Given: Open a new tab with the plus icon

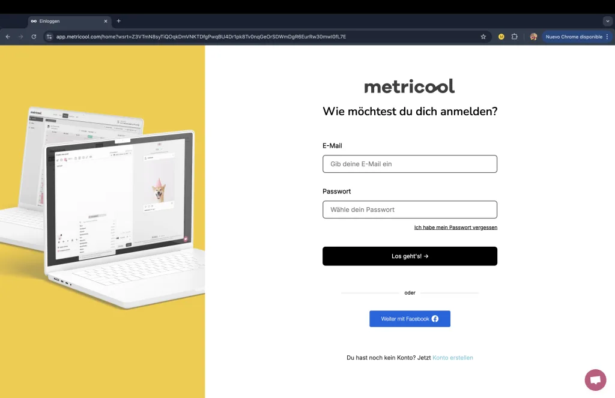Looking at the screenshot, I should 118,21.
